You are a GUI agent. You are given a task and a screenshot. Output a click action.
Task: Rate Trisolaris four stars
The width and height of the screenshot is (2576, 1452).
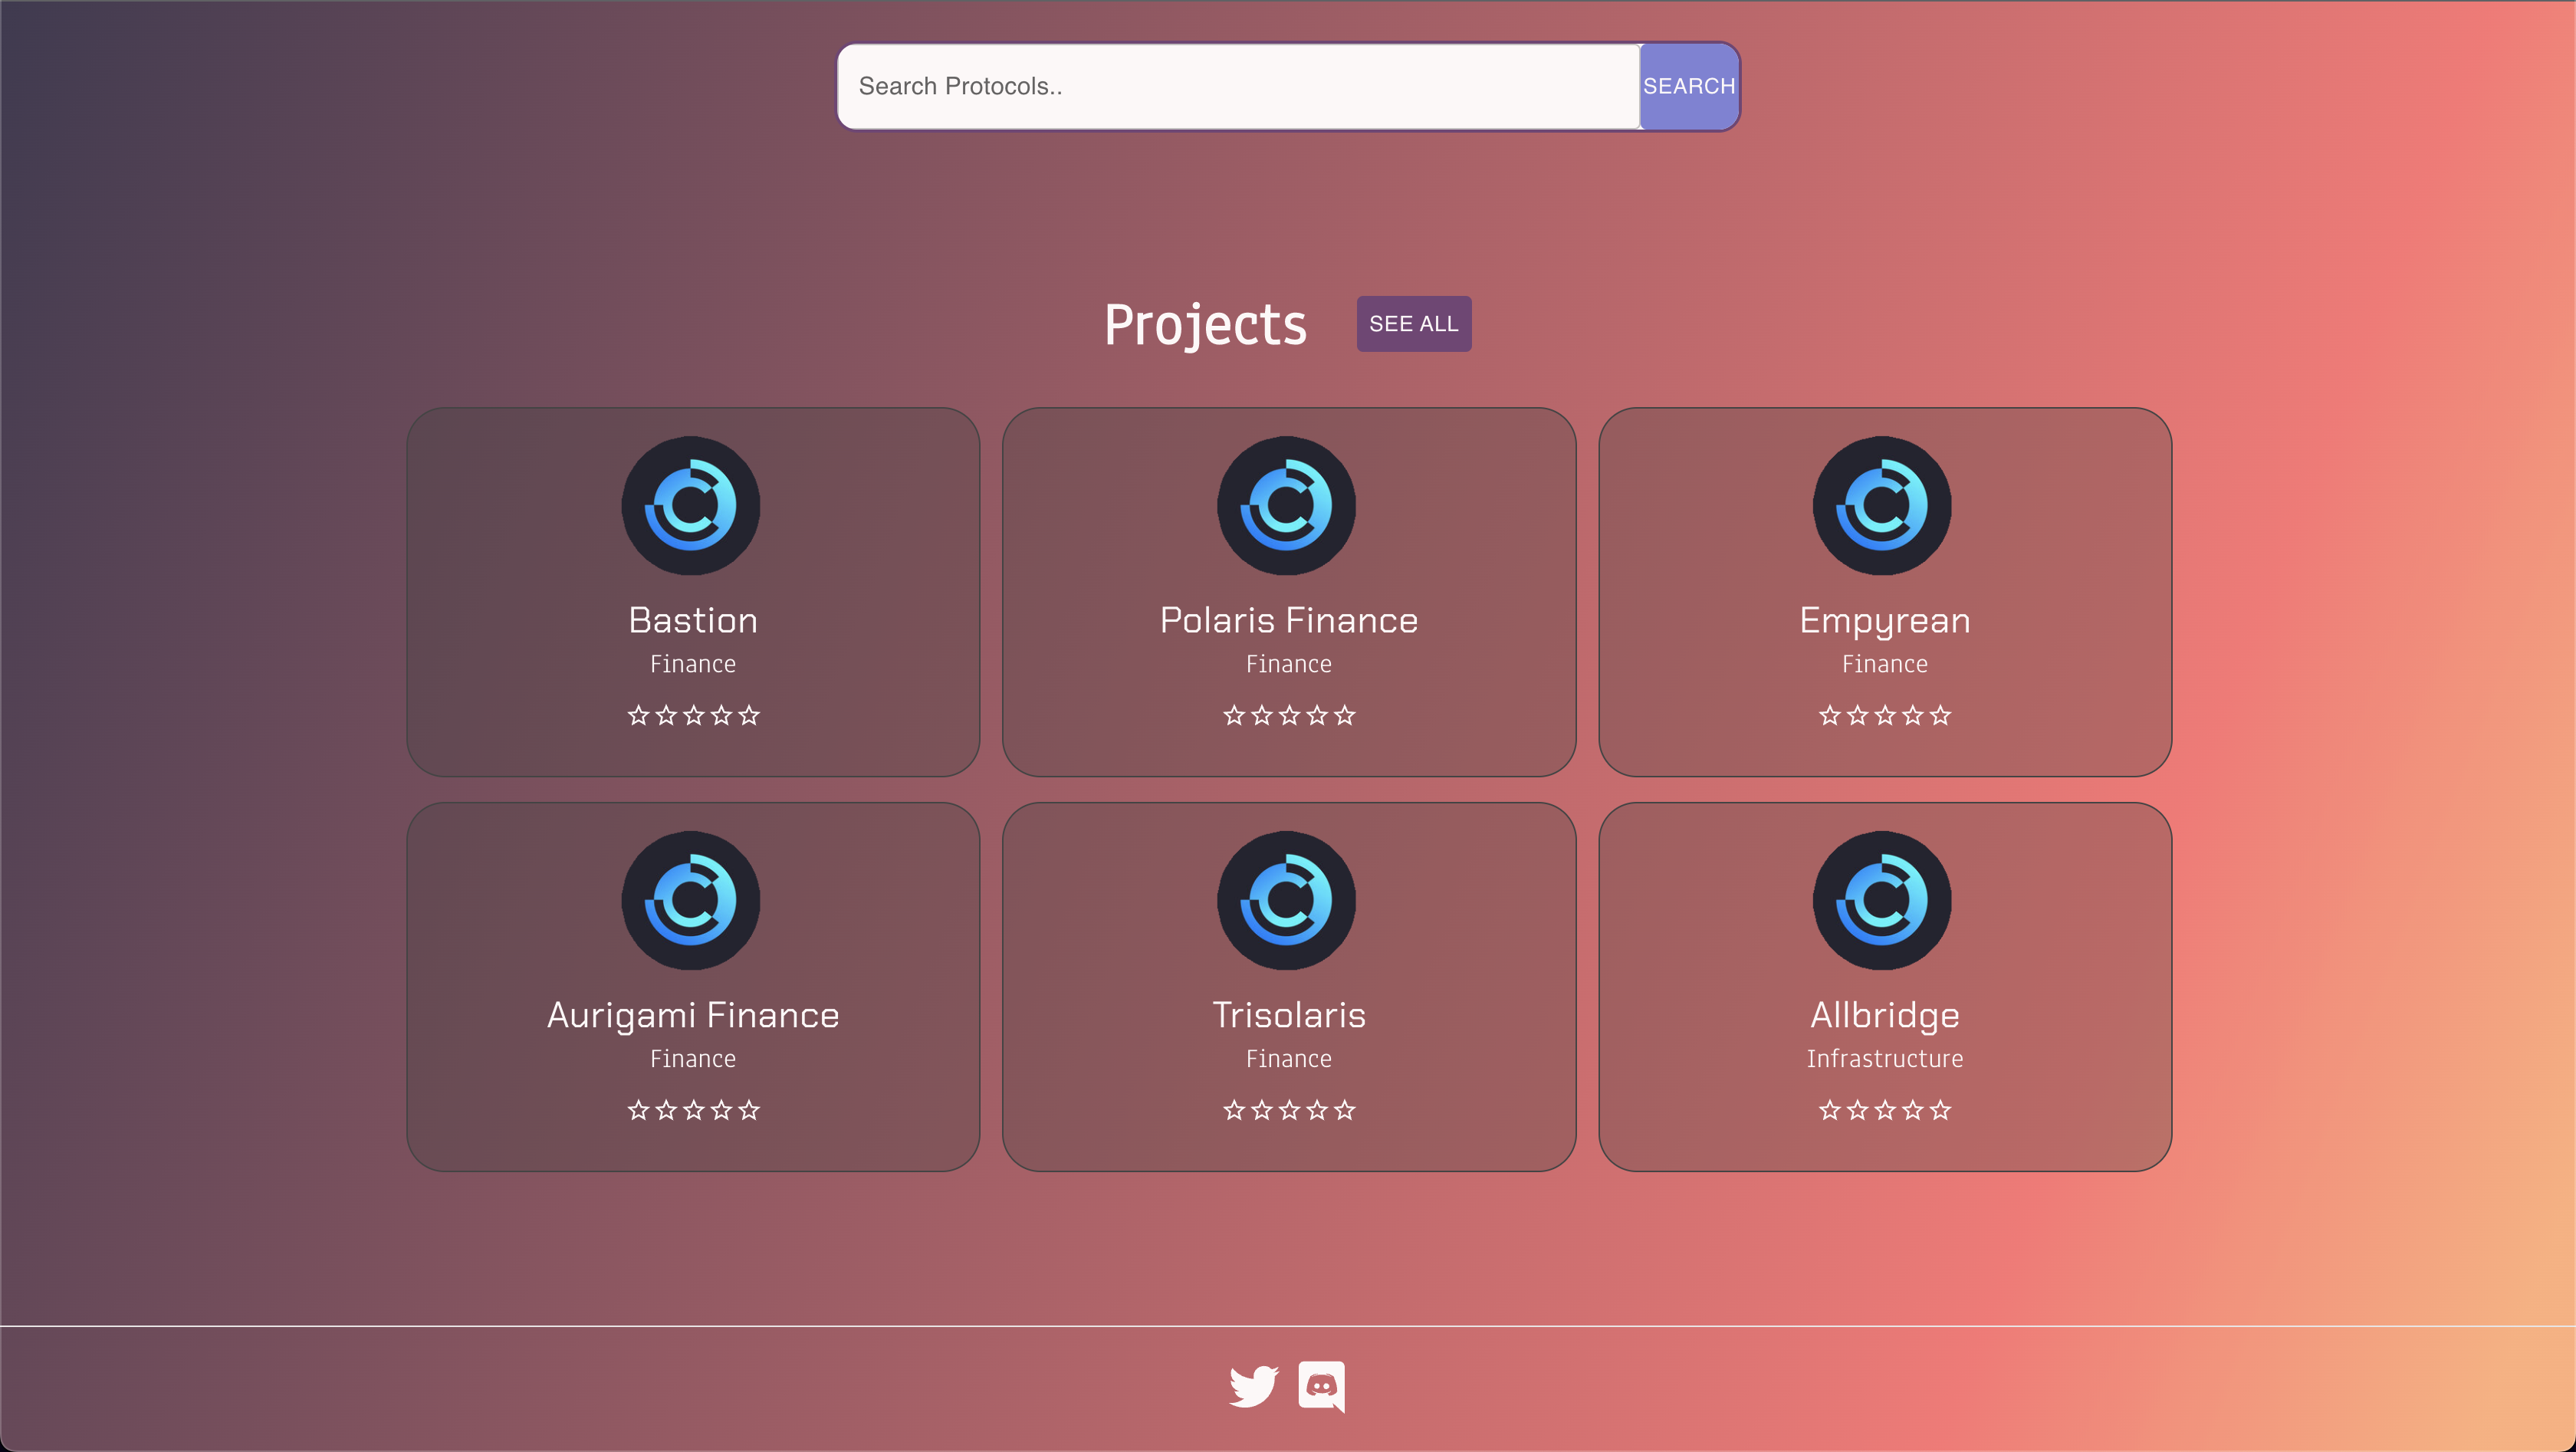(x=1317, y=1110)
